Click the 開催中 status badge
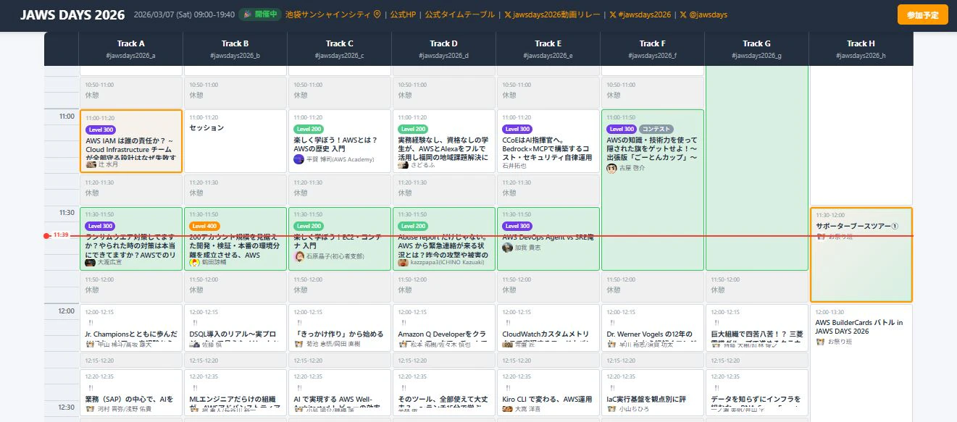 click(259, 14)
